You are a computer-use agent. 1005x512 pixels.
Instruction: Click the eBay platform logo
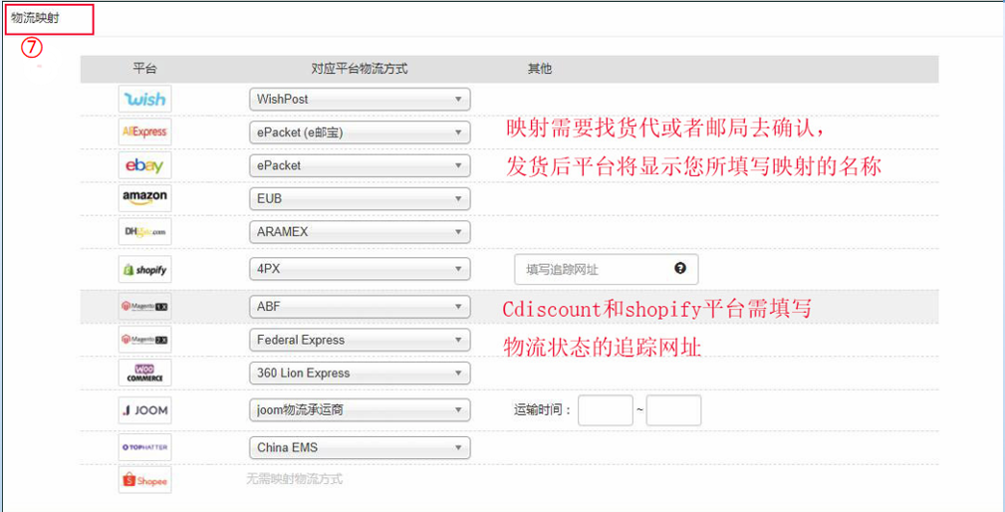click(x=144, y=165)
